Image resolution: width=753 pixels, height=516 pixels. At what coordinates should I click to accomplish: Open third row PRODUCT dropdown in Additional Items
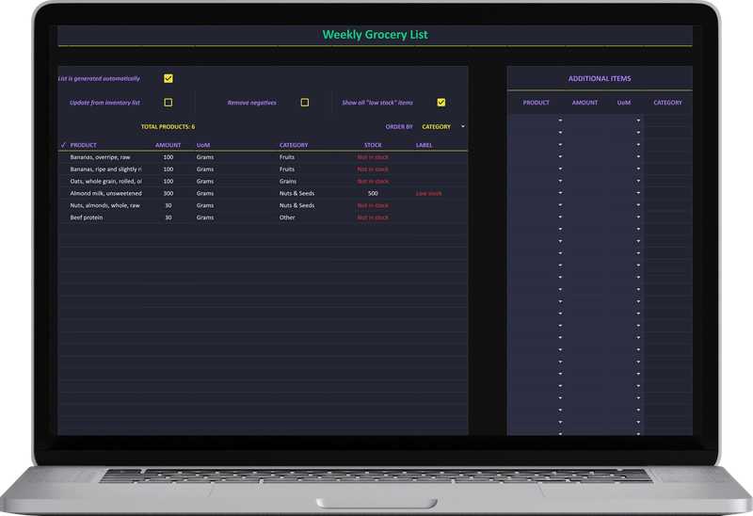(560, 144)
